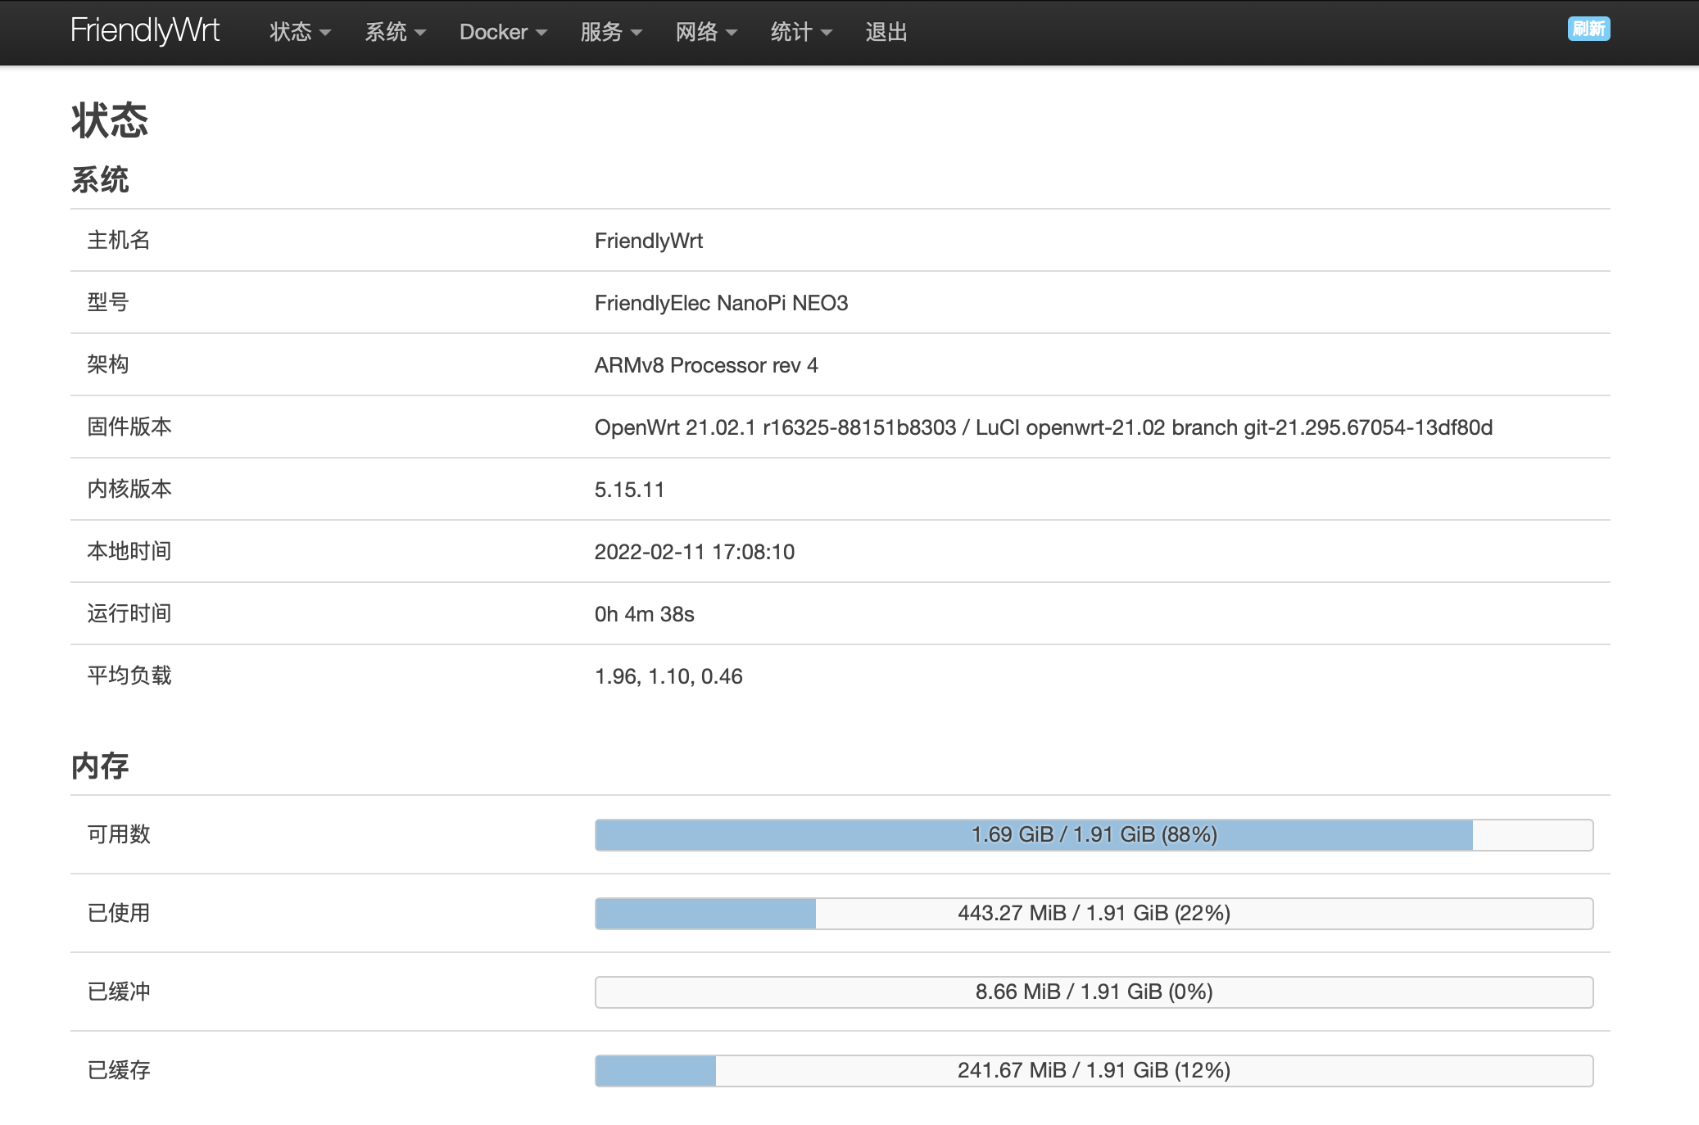Click the 固件版本 row label
The width and height of the screenshot is (1699, 1125).
pos(129,427)
